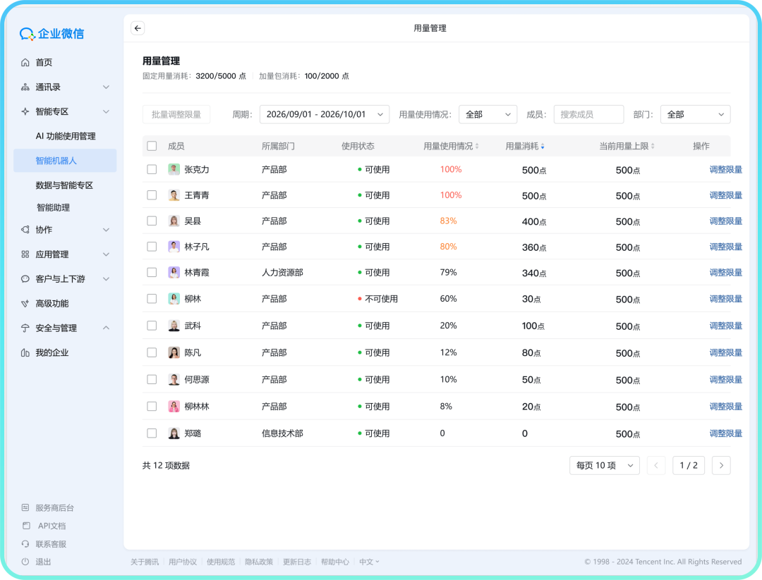Check the box for 王青青
Screen dimensions: 762x580
[152, 195]
